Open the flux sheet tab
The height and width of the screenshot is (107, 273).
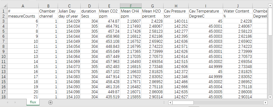[33, 102]
